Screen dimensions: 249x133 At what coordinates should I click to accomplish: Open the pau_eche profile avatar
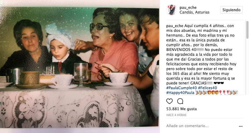[x=172, y=10]
